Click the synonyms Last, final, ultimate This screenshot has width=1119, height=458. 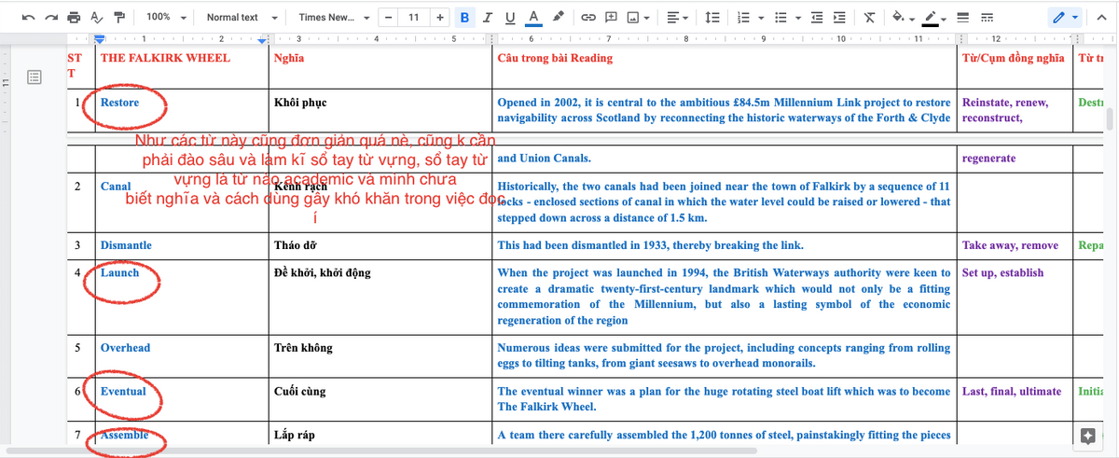pos(1012,391)
